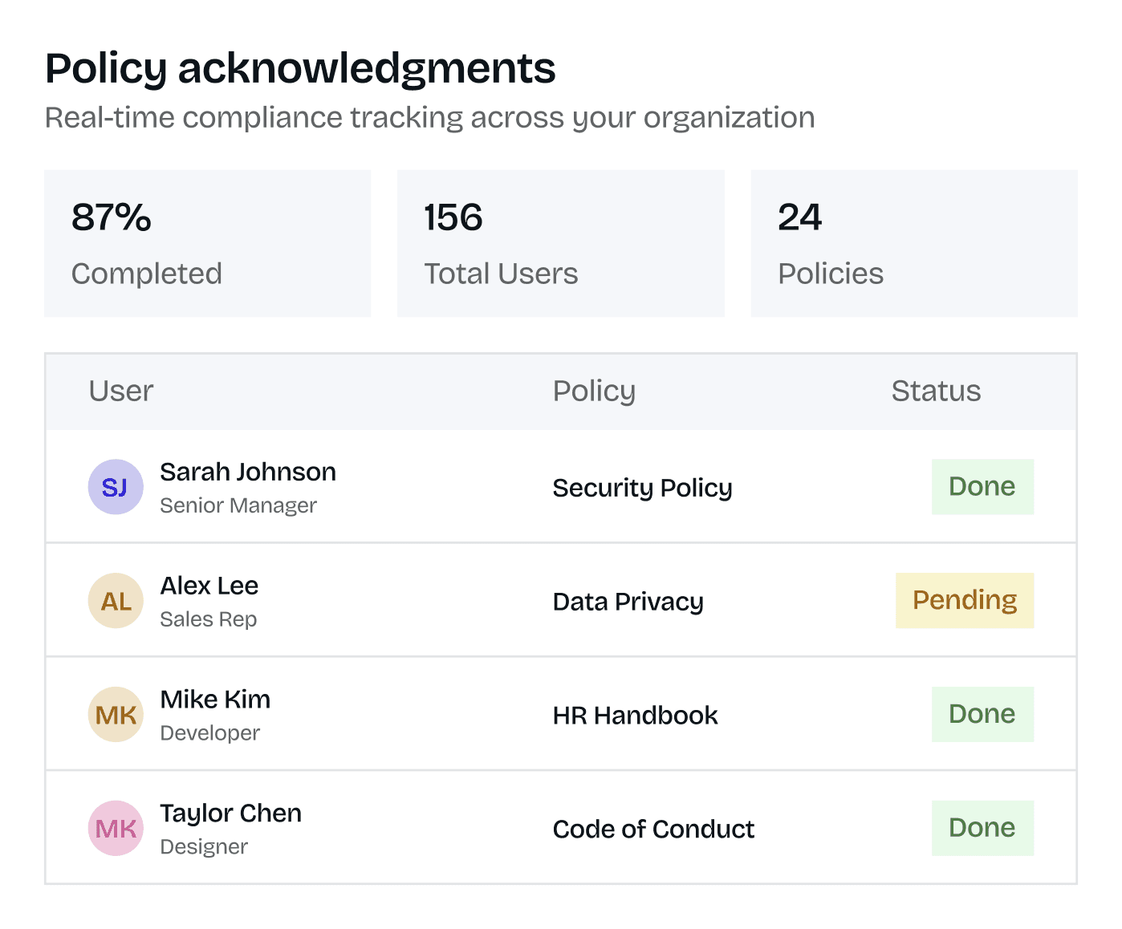The width and height of the screenshot is (1122, 929).
Task: Select Sarah Johnson's name
Action: [x=248, y=472]
